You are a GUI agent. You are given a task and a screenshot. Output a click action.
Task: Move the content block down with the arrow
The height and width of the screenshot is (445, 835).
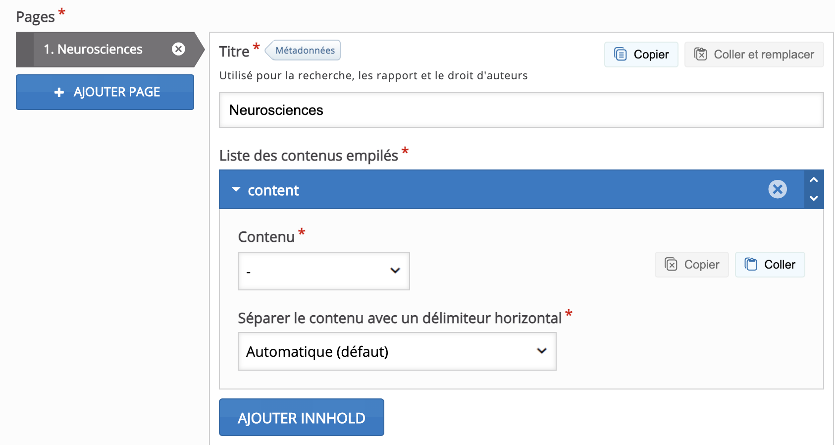814,198
